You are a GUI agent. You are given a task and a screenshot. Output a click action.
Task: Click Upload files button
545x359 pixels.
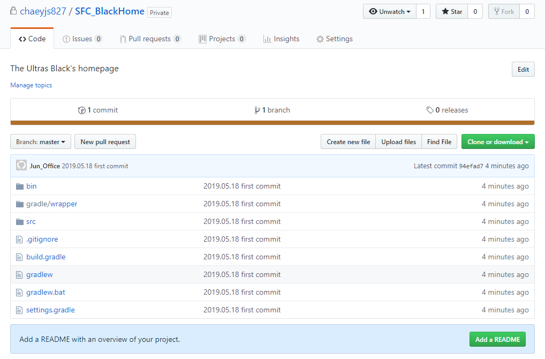(x=399, y=141)
